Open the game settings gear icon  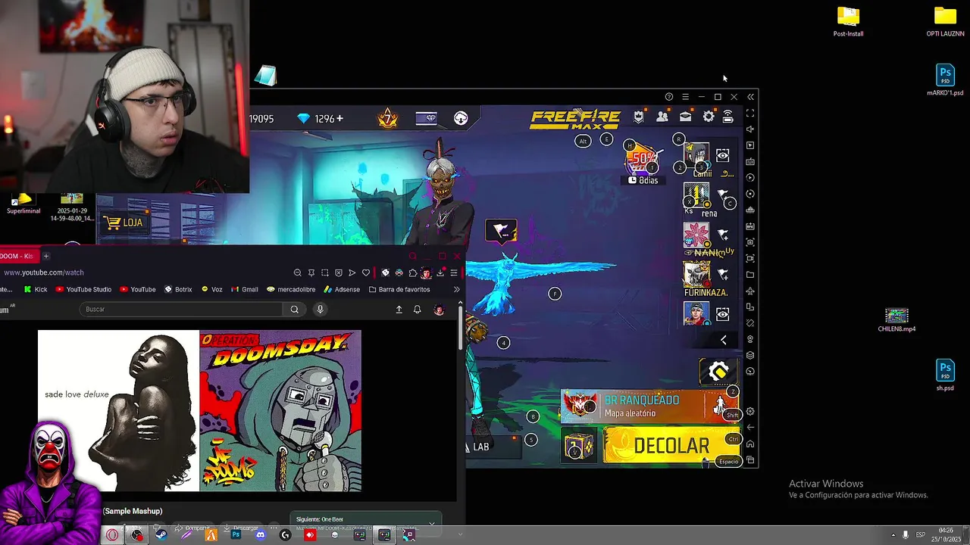pos(709,117)
